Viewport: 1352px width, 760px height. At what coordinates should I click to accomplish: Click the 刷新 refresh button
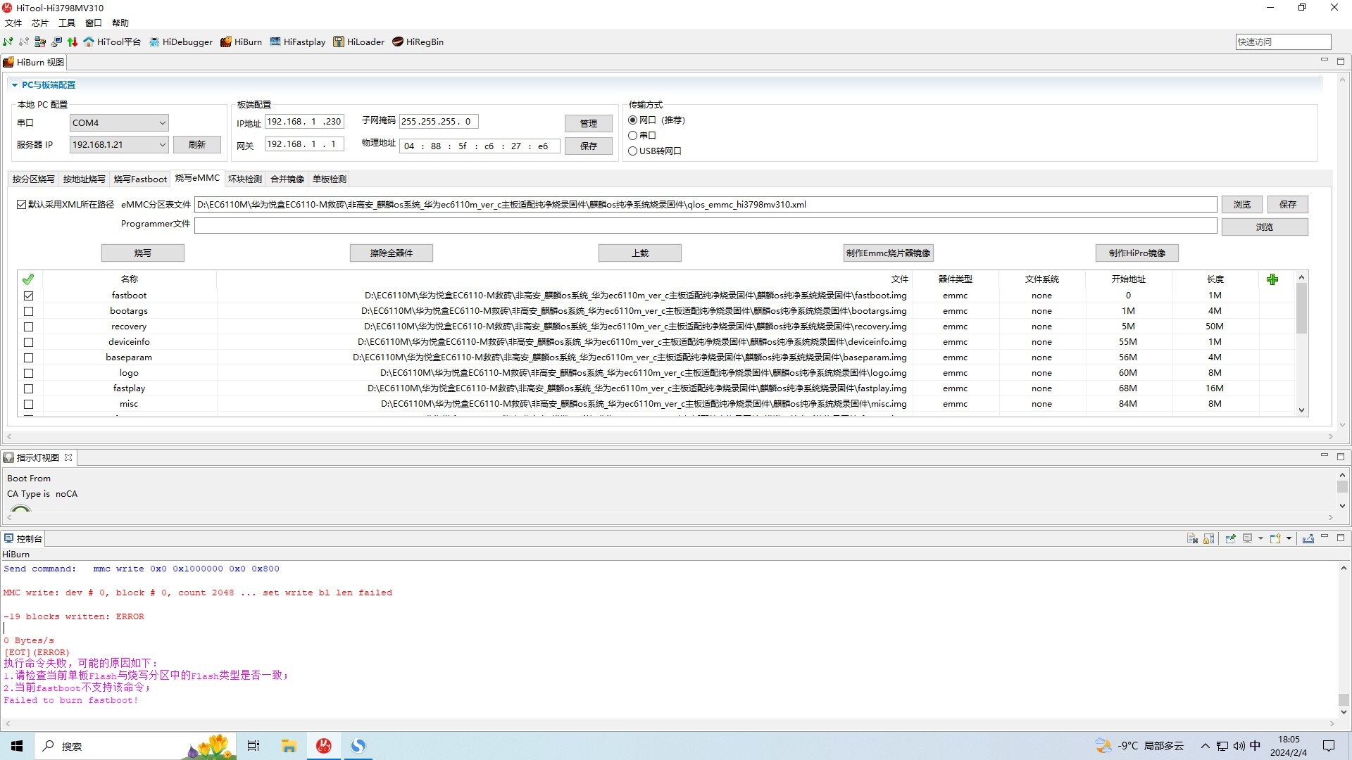coord(197,144)
